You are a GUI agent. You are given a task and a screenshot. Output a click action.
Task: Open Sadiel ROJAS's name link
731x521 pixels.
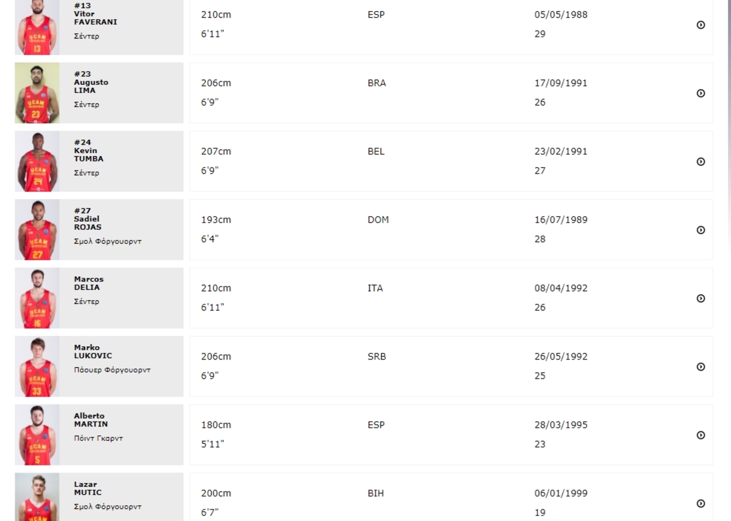[x=88, y=223]
